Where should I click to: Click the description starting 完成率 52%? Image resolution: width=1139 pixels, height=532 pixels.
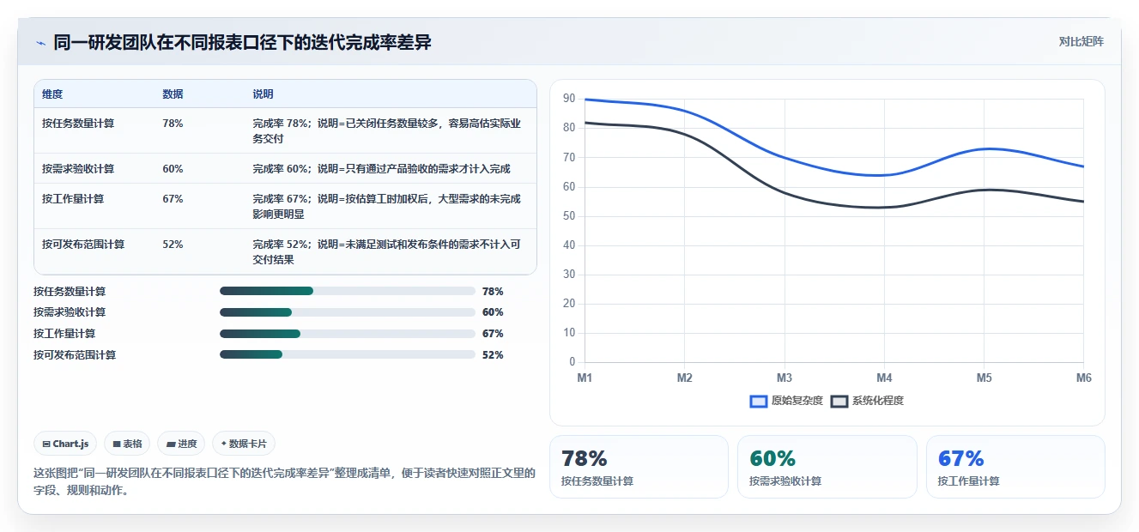point(387,251)
